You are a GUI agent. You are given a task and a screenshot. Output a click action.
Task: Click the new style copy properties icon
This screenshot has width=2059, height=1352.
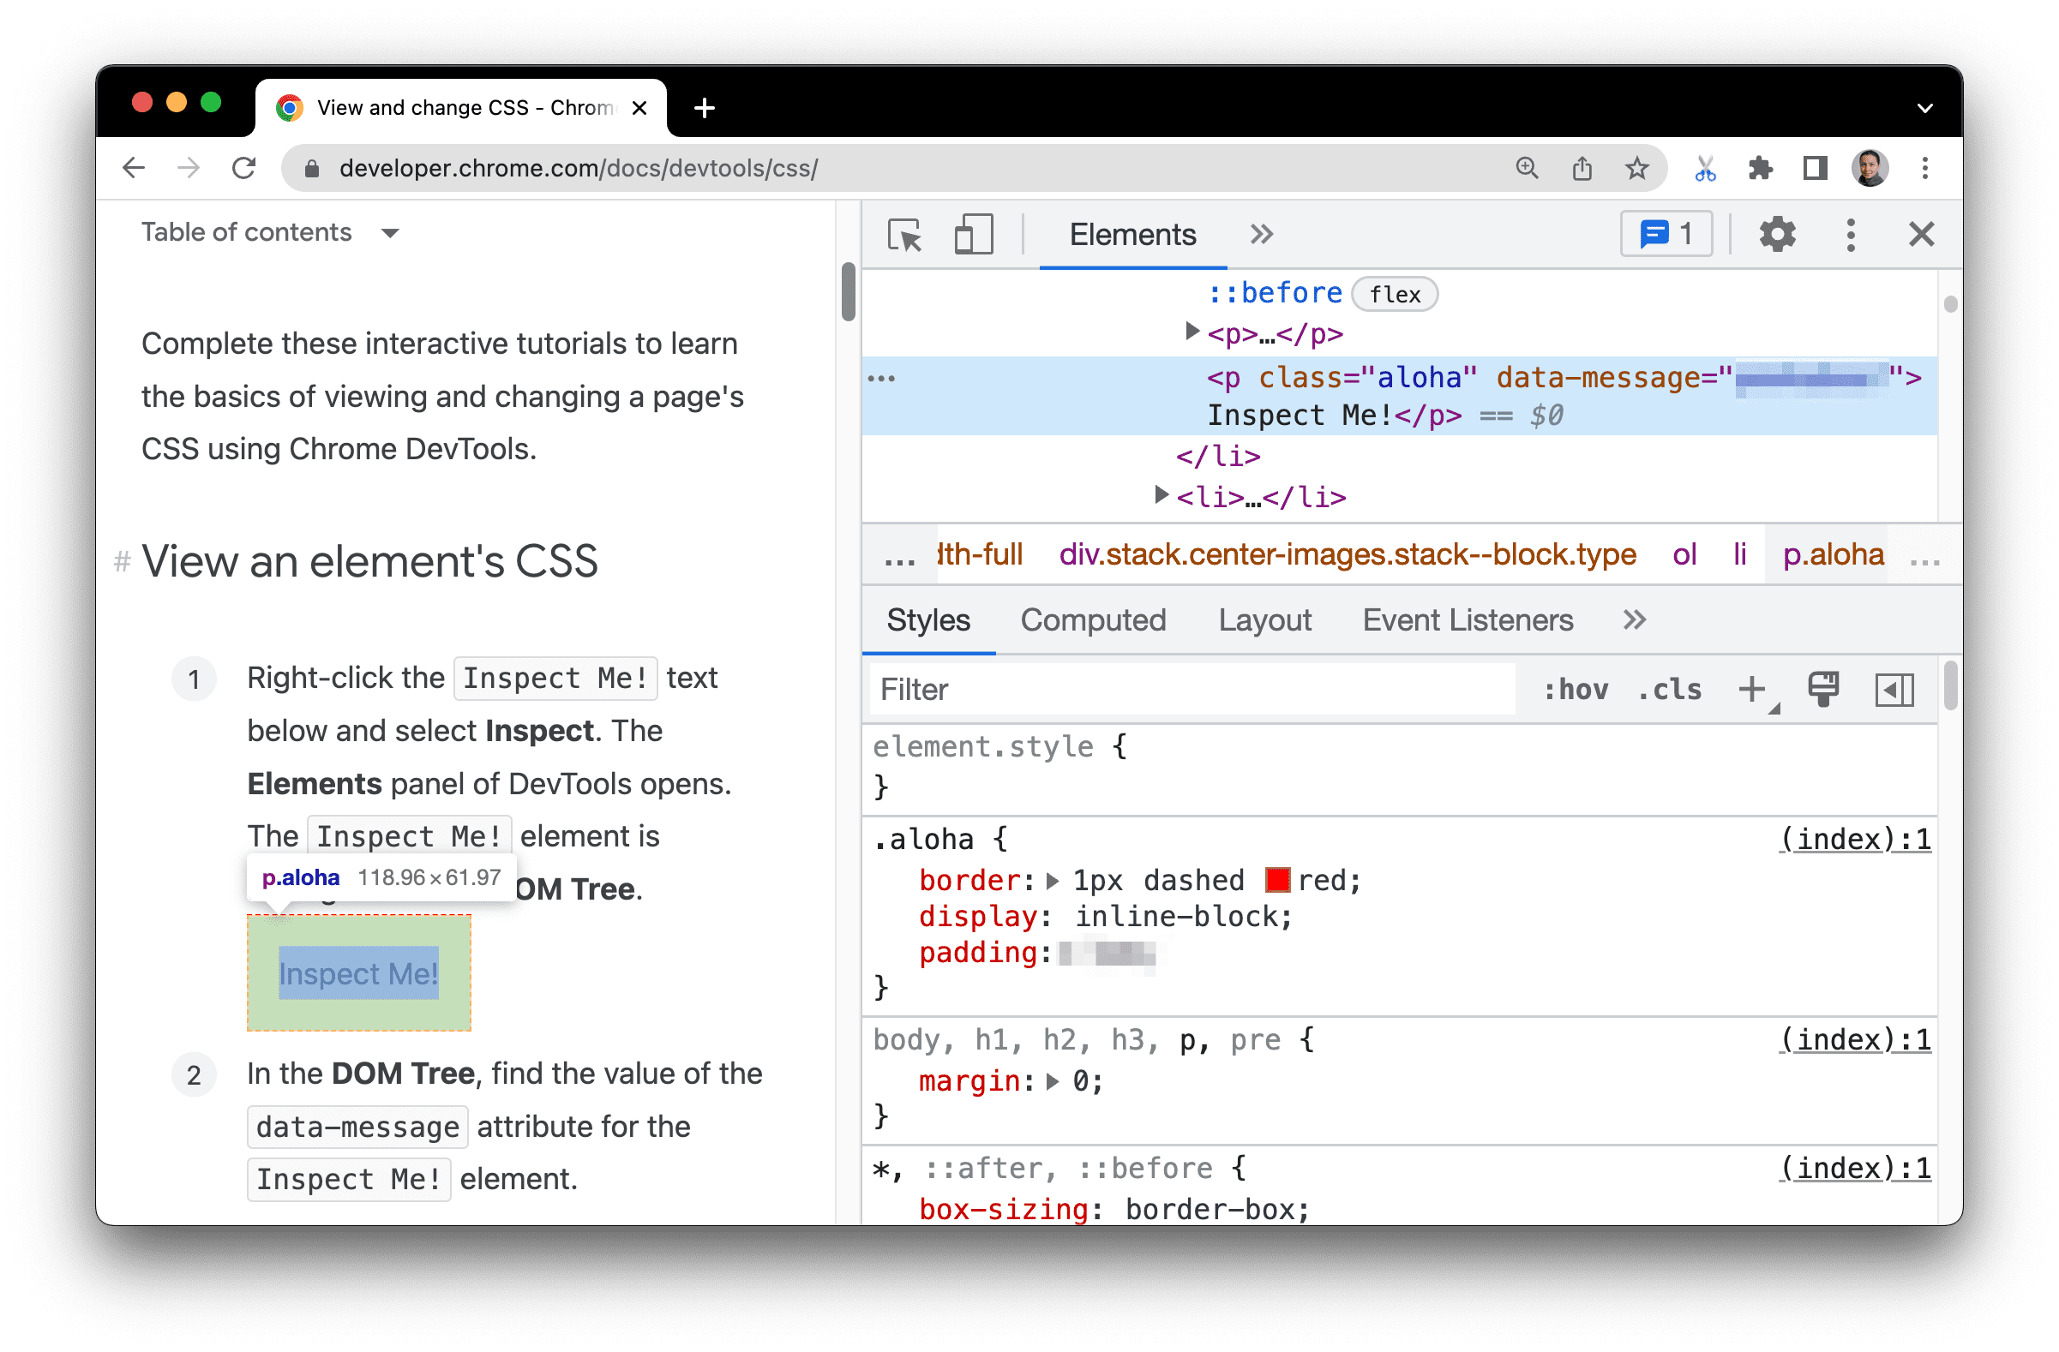[1822, 690]
